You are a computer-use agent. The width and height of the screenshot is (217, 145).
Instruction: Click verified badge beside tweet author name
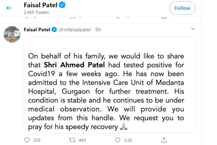(x=54, y=30)
